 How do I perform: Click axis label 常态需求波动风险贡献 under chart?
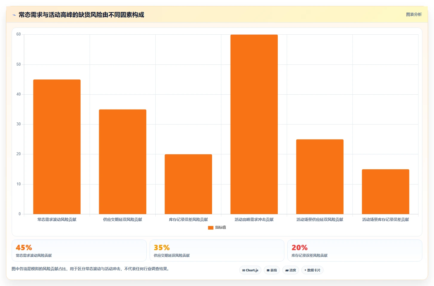coord(57,219)
